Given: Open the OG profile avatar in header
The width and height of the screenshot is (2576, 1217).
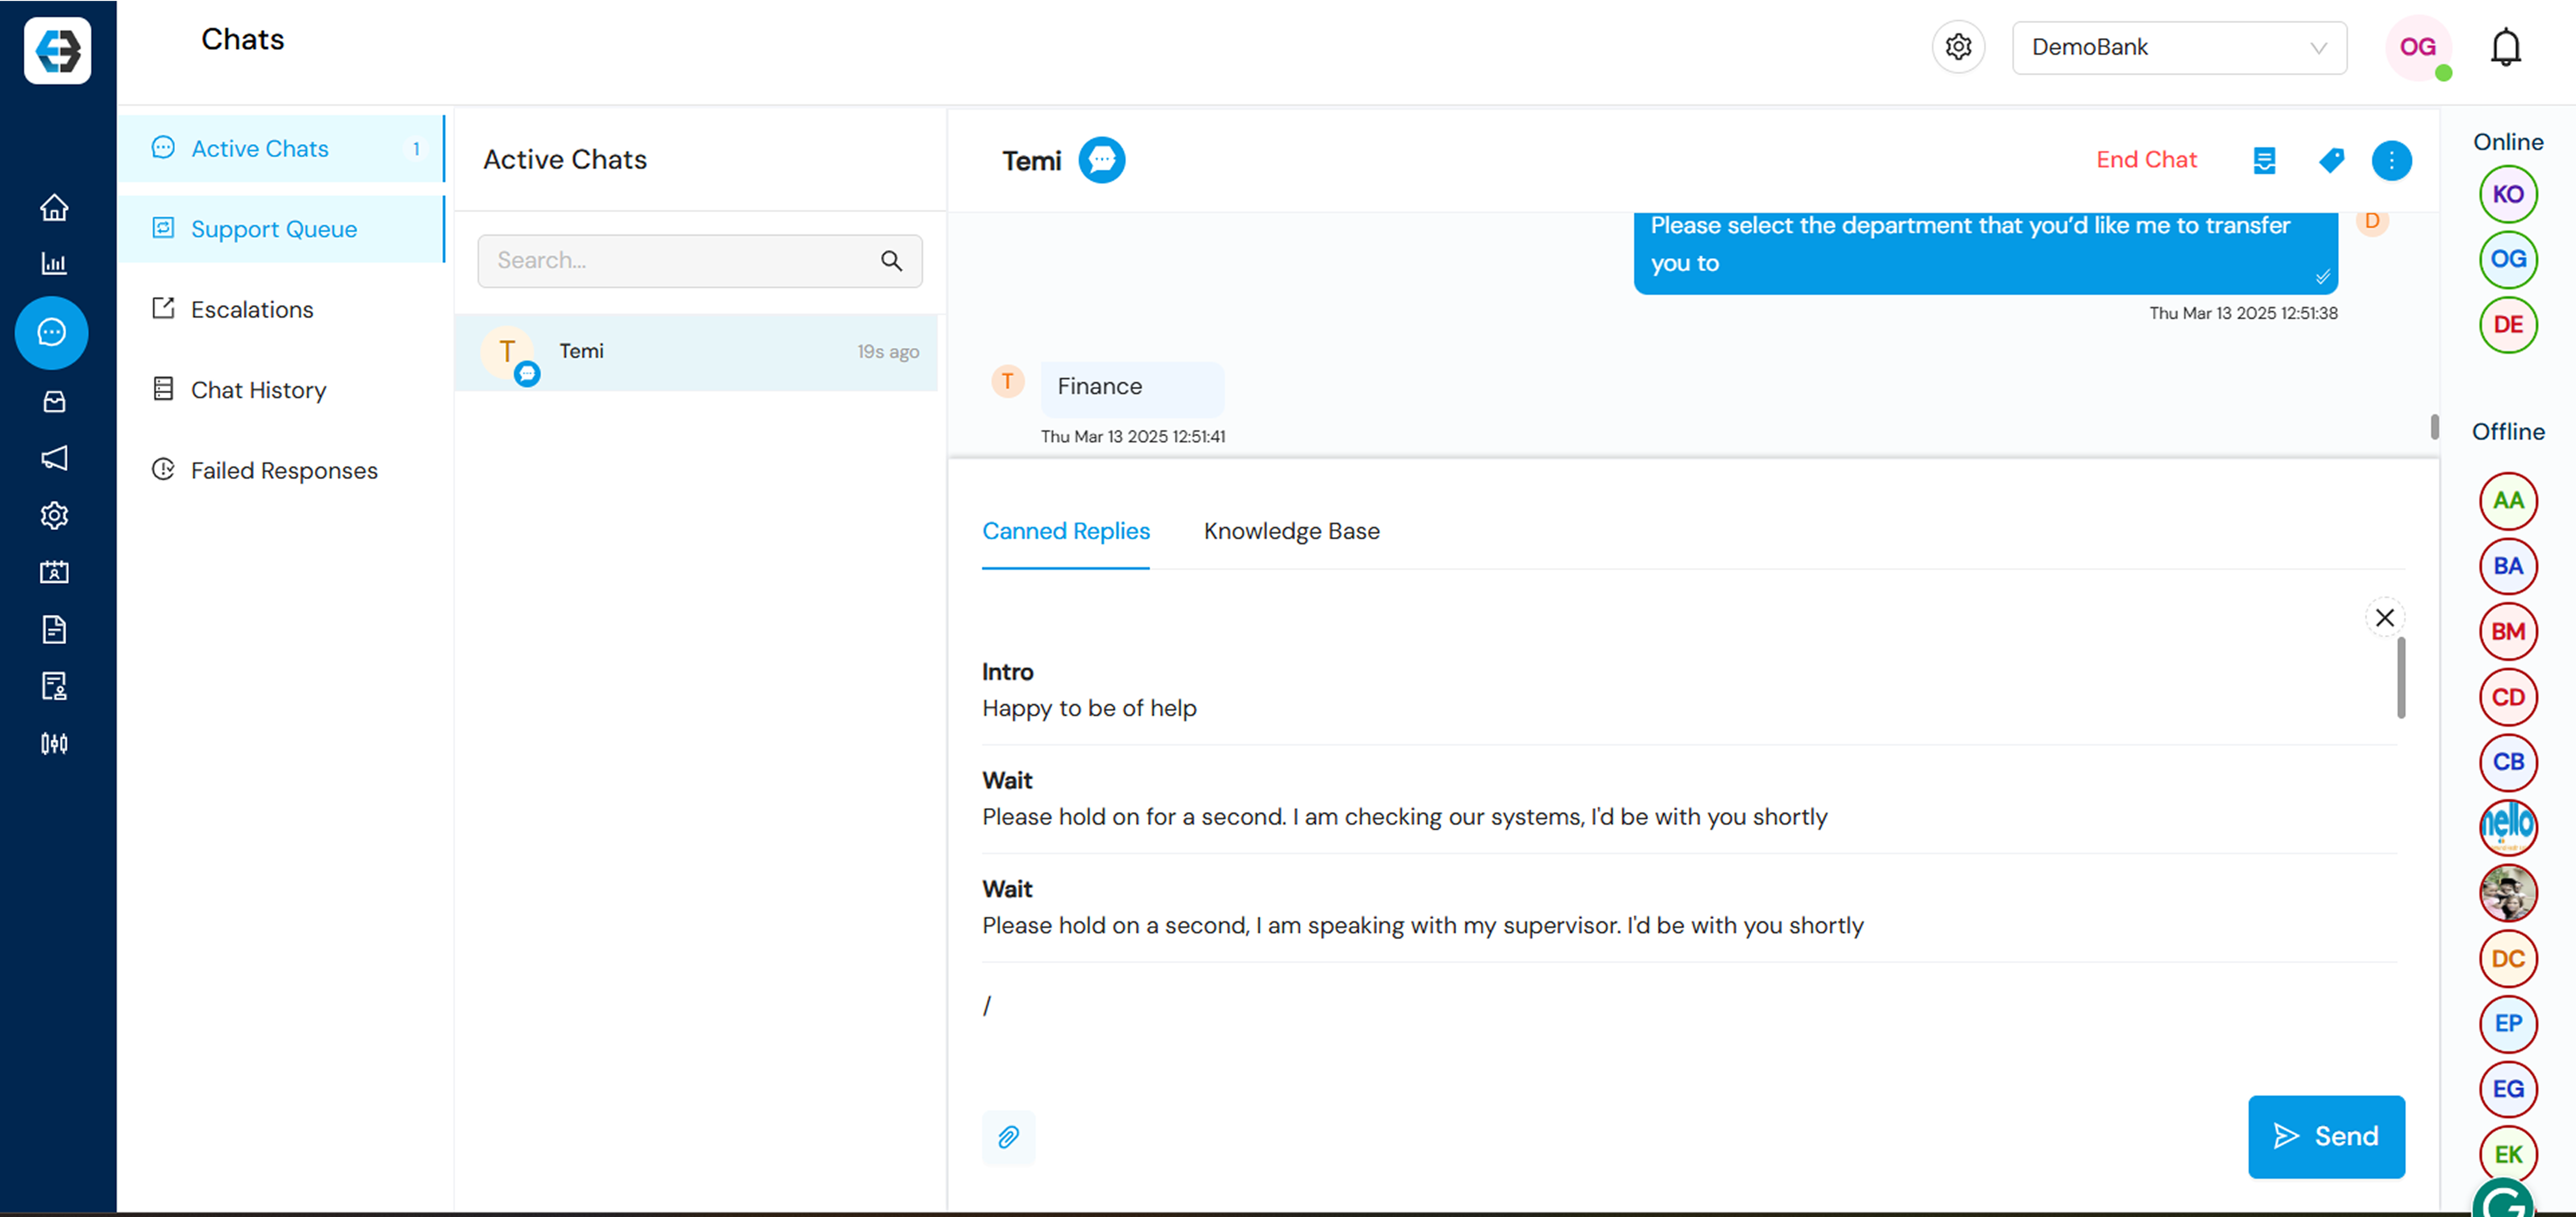Looking at the screenshot, I should [x=2418, y=47].
